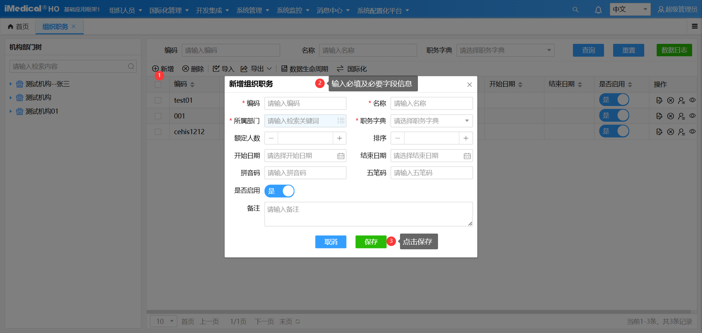Image resolution: width=702 pixels, height=333 pixels.
Task: Open 国际化管理 menu
Action: pyautogui.click(x=169, y=10)
